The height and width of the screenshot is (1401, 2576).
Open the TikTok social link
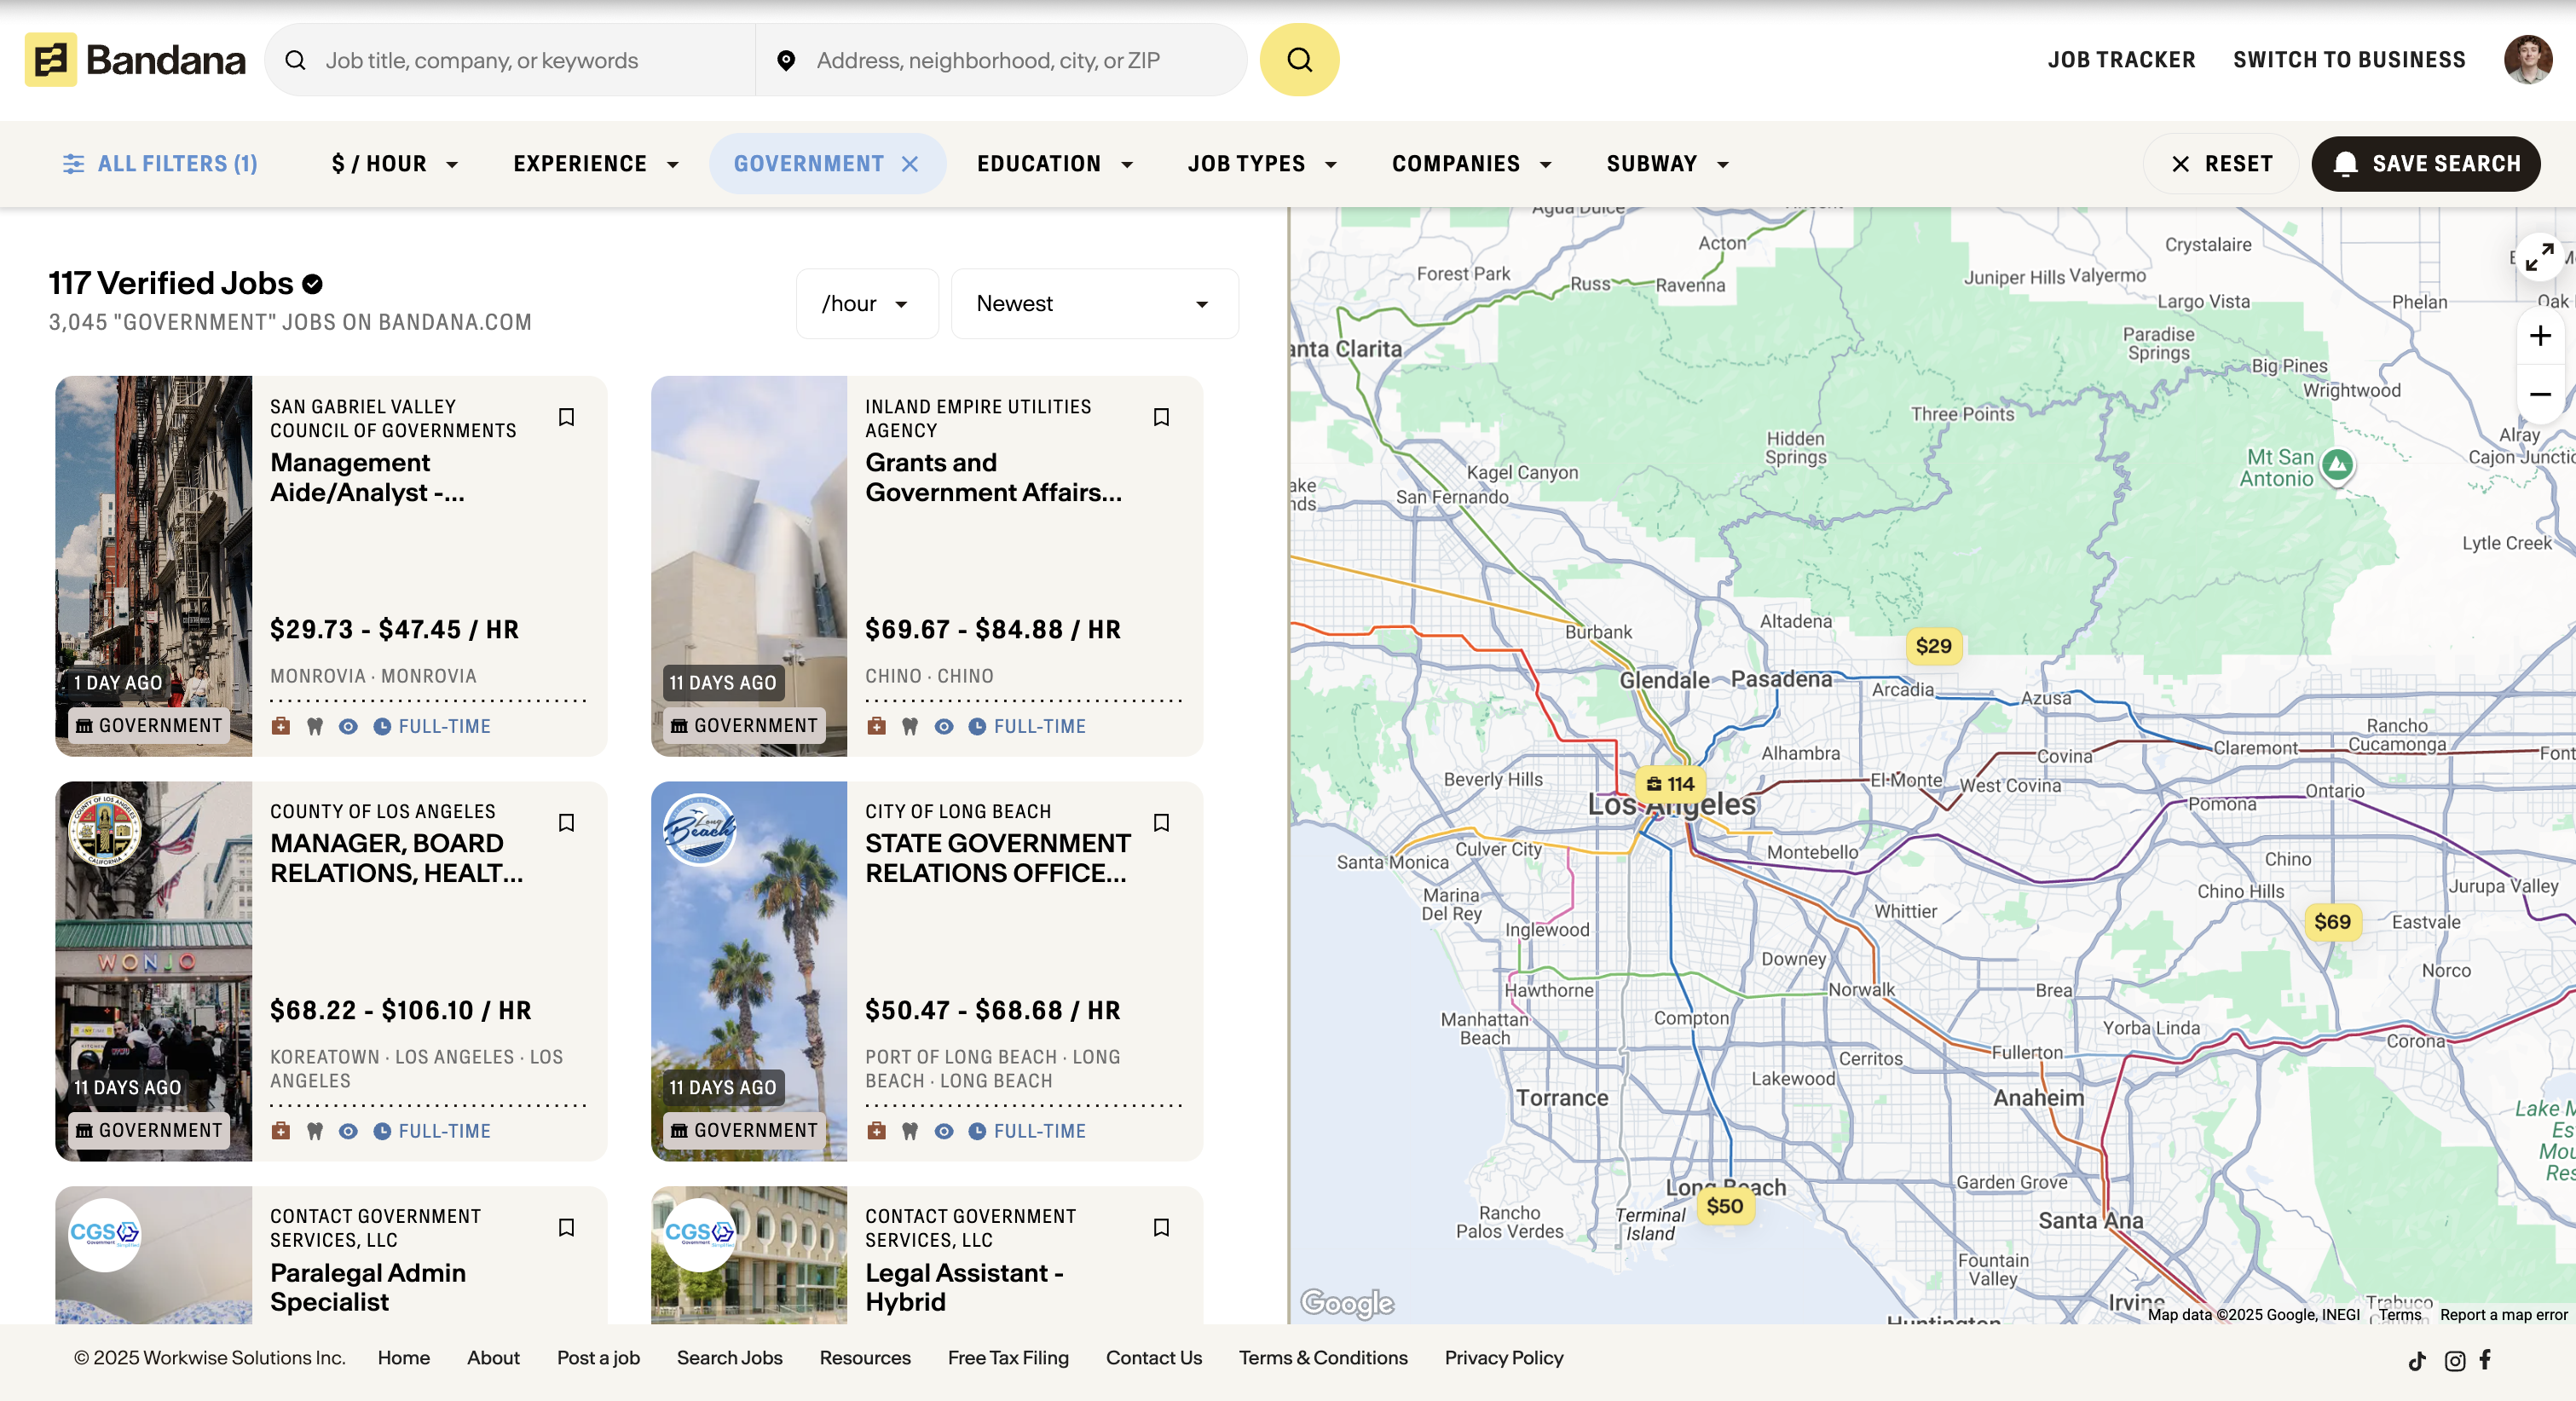point(2417,1360)
